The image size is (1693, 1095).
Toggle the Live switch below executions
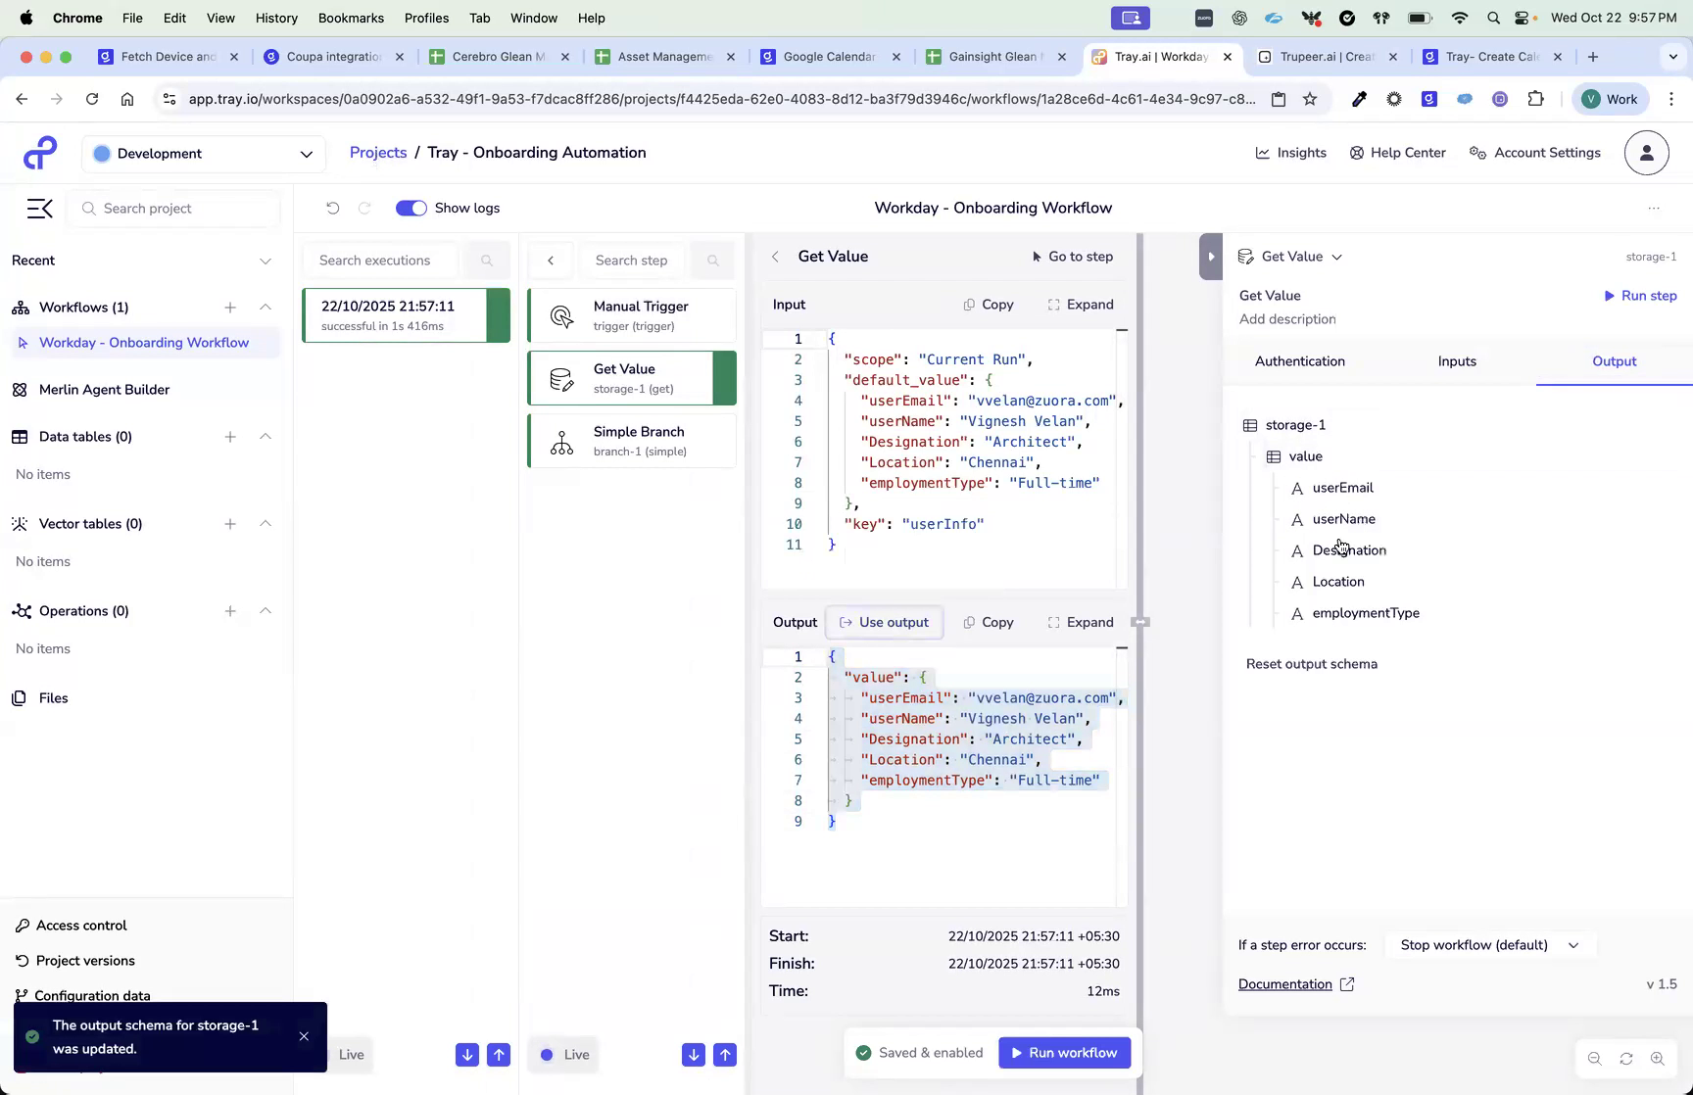click(351, 1054)
